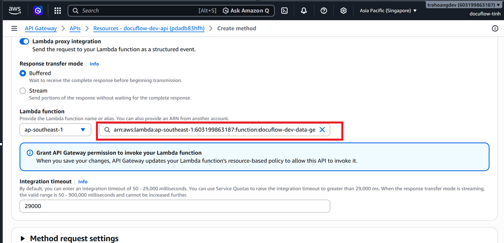This screenshot has height=243, width=504.
Task: Click the Lambda function ARN search field
Action: point(215,130)
